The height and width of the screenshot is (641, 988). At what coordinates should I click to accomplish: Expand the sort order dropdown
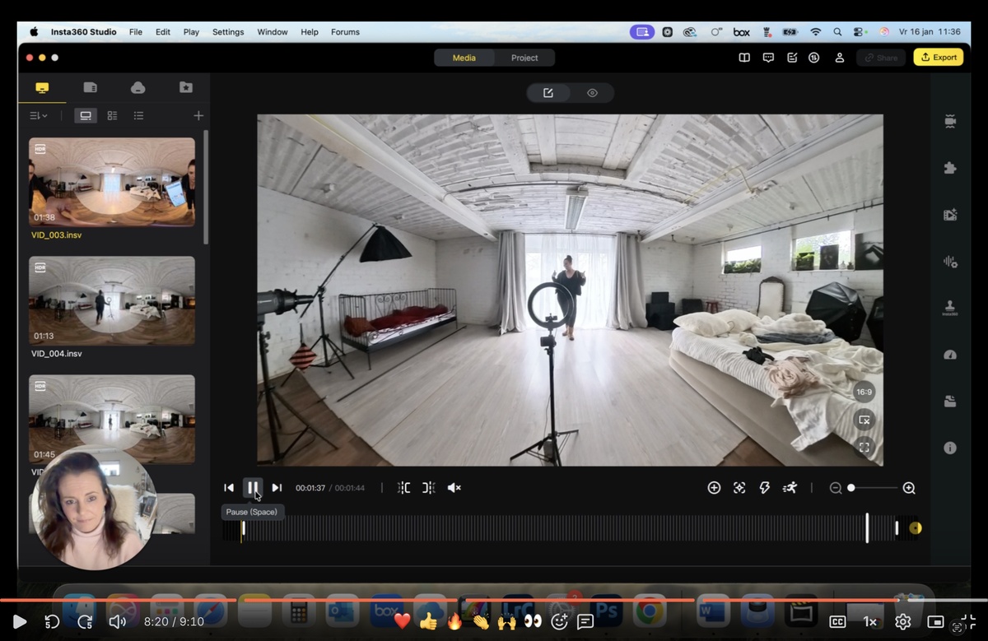(x=39, y=116)
